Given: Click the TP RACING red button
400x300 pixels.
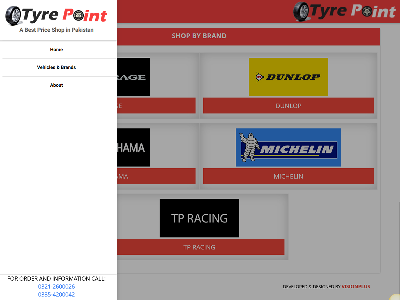Looking at the screenshot, I should point(201,247).
